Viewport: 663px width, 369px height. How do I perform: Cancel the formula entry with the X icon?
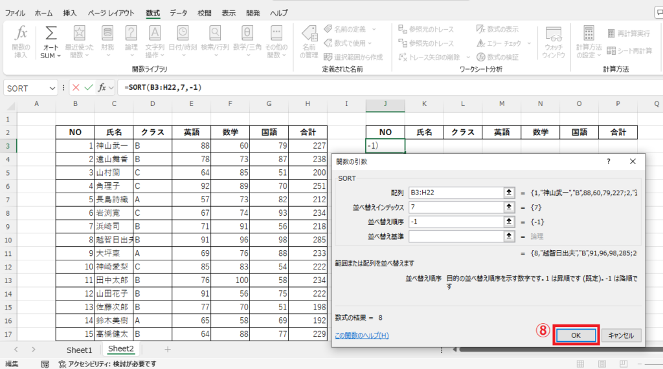[x=76, y=88]
